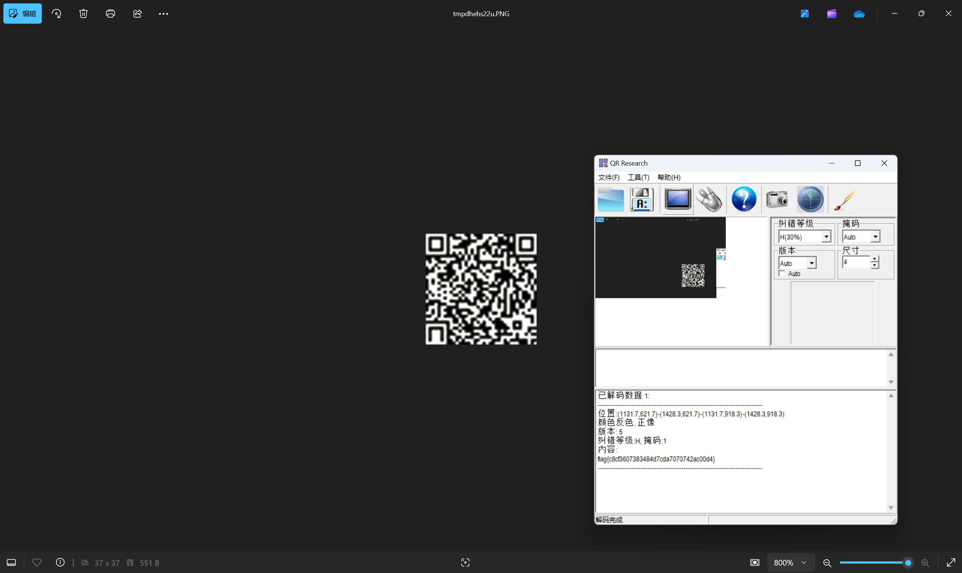Open the OneDrive cloud icon
The height and width of the screenshot is (573, 962).
[859, 14]
